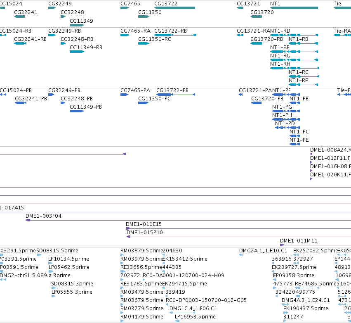Click EST EP09158.3prime label
Screen dimensions: 351x323
tap(294, 275)
